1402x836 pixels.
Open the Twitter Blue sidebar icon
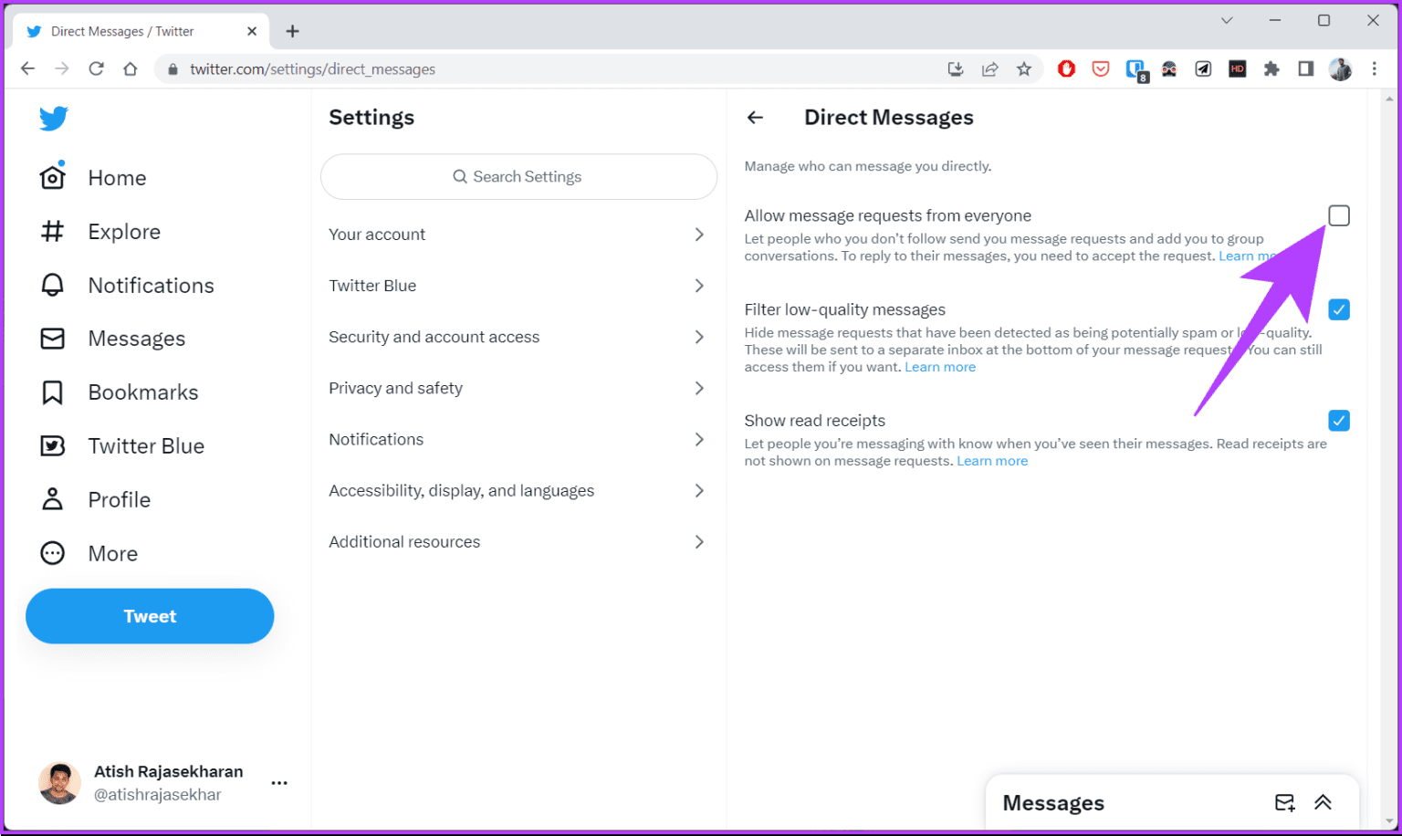53,446
